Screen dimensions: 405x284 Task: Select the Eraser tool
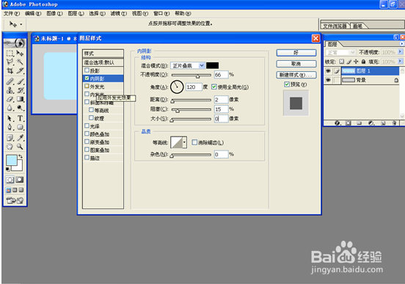[10, 99]
